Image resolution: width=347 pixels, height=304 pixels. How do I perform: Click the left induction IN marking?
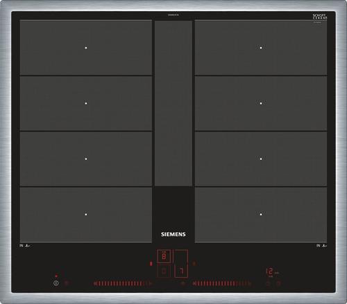click(25, 246)
